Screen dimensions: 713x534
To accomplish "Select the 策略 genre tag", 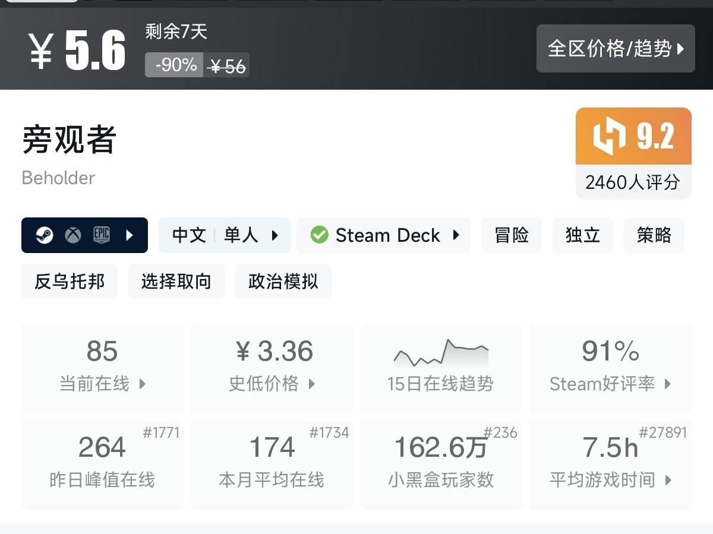I will click(654, 235).
